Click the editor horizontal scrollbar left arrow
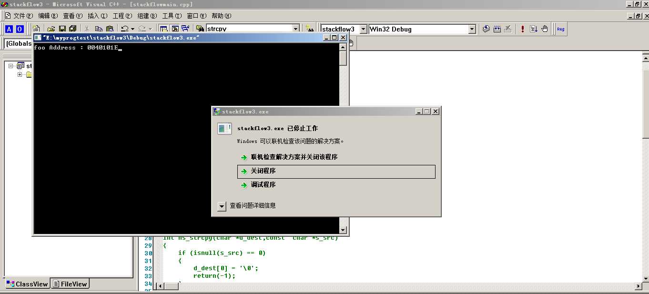The height and width of the screenshot is (294, 649). (x=160, y=286)
